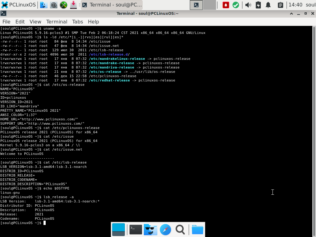Open the Help menu
316x237 pixels.
coord(93,22)
